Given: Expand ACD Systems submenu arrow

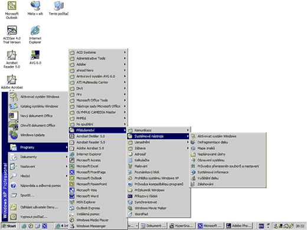Looking at the screenshot, I should (x=125, y=52).
